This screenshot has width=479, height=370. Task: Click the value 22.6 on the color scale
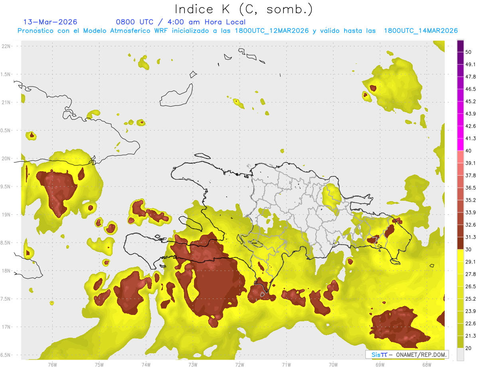pyautogui.click(x=471, y=324)
